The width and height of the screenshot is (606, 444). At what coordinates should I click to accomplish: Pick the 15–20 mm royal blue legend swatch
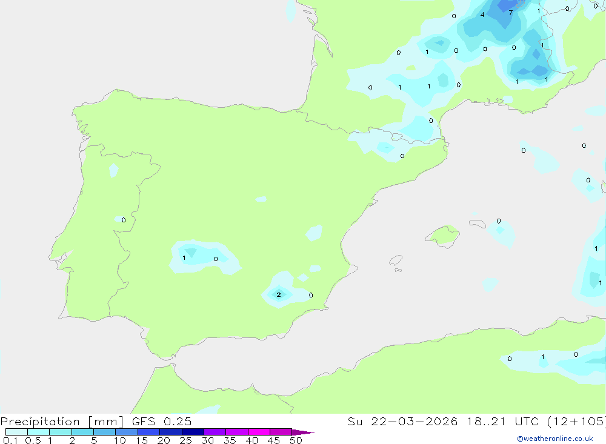pyautogui.click(x=148, y=432)
